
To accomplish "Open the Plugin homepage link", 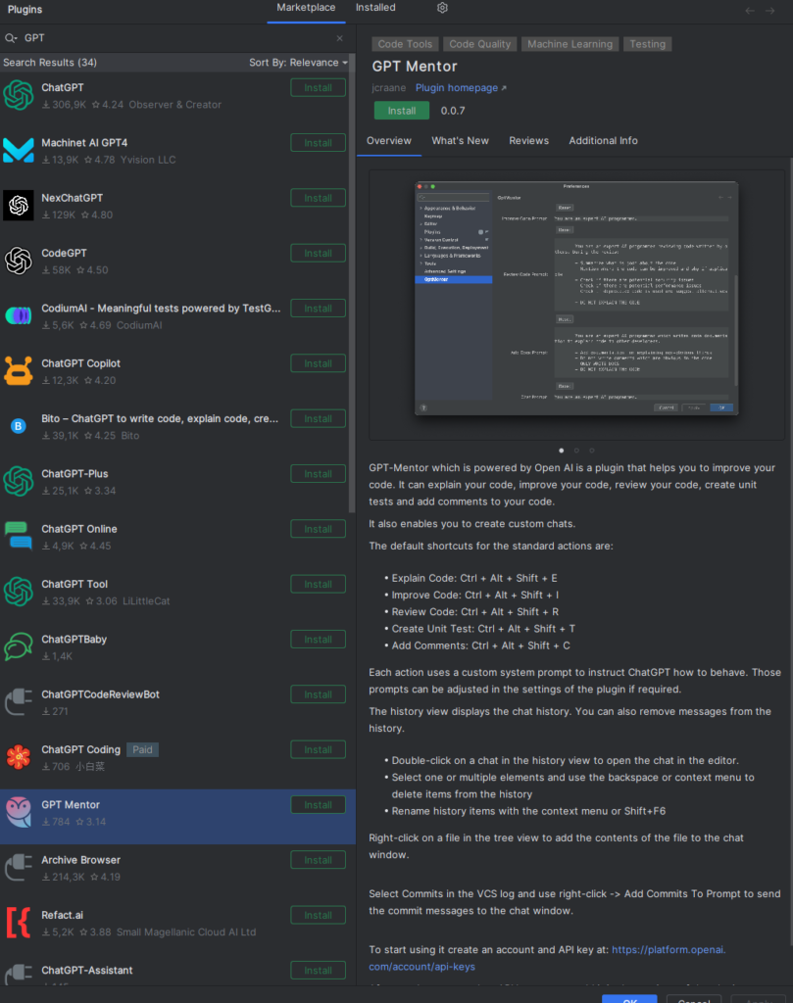I will click(456, 87).
